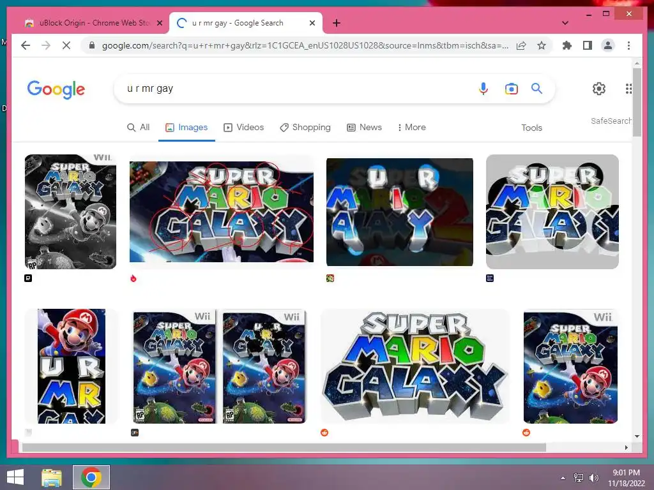Open the search Tools options

click(x=531, y=128)
